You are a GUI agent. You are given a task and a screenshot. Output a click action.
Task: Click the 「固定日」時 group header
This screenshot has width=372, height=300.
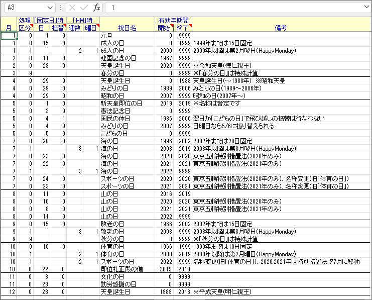coord(50,21)
